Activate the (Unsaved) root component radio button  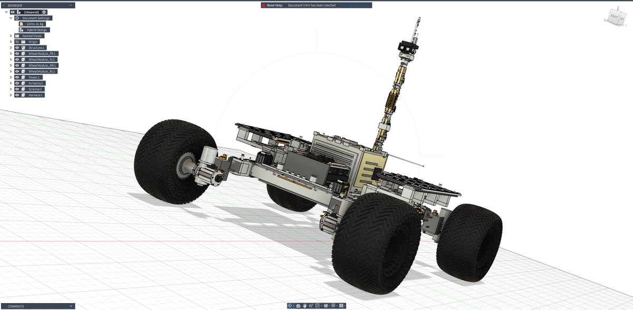pos(44,12)
